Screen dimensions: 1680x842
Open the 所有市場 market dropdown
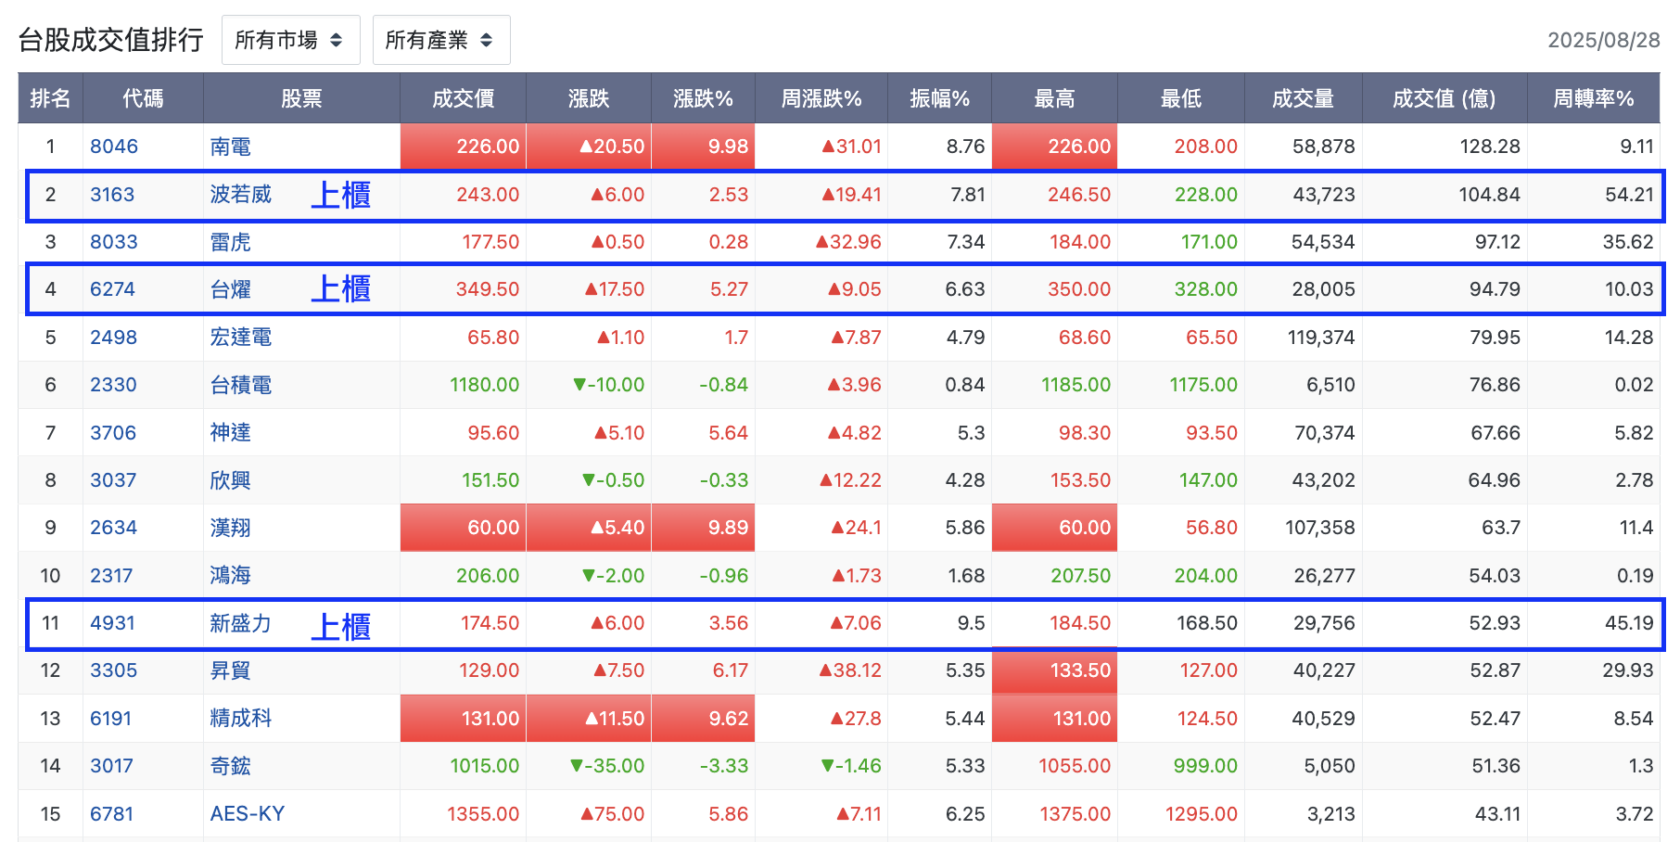coord(290,40)
